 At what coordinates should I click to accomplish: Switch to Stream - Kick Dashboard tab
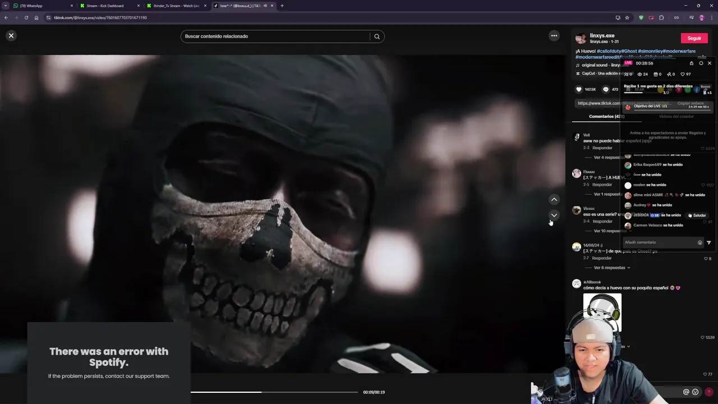109,6
